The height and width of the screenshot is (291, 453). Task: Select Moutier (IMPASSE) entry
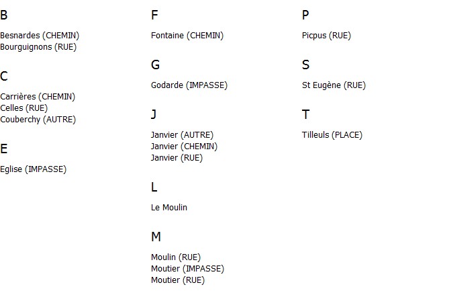pyautogui.click(x=187, y=269)
